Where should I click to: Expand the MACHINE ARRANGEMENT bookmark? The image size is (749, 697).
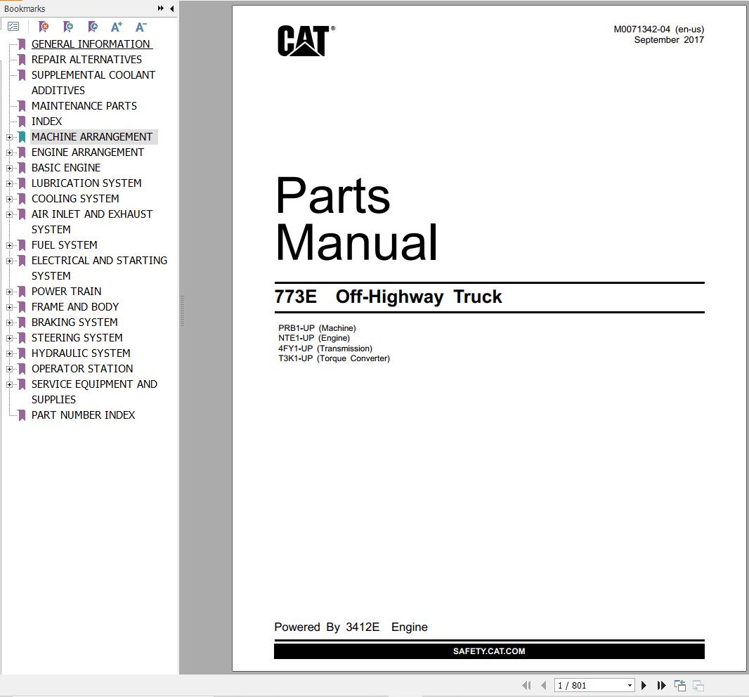(10, 137)
